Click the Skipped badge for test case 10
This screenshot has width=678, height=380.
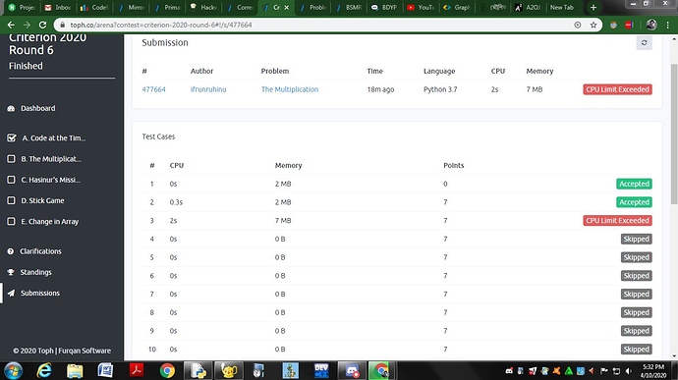click(x=636, y=350)
